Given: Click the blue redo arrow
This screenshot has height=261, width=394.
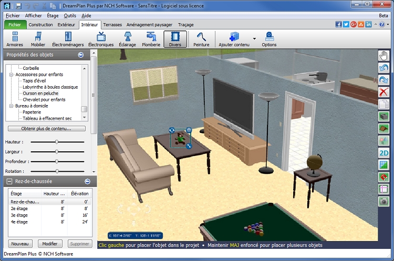Looking at the screenshot, I should pyautogui.click(x=383, y=80).
